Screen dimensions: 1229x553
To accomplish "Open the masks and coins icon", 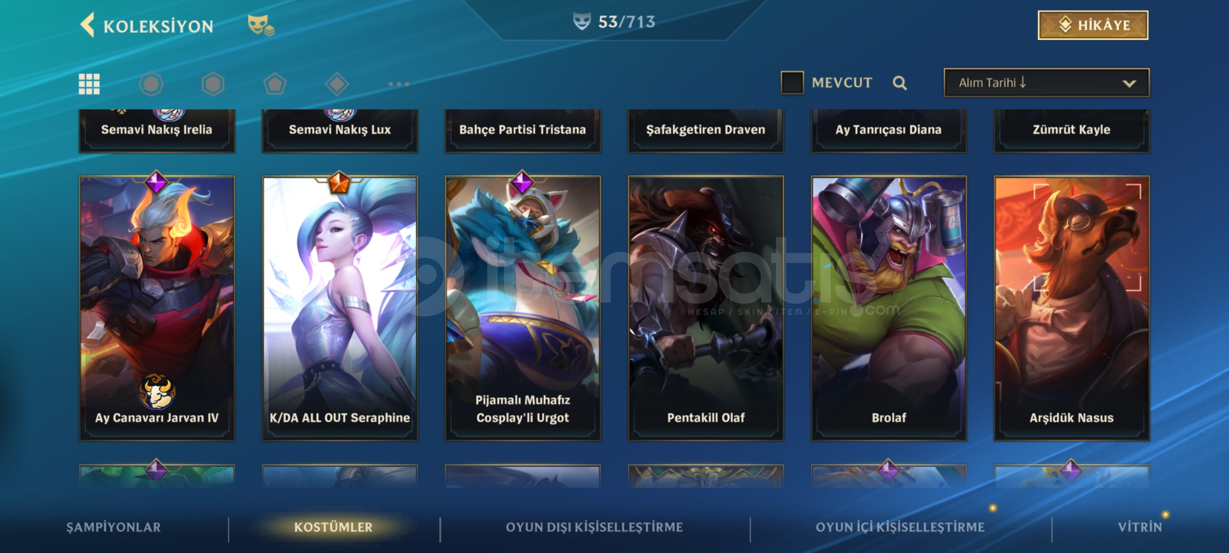I will point(261,25).
